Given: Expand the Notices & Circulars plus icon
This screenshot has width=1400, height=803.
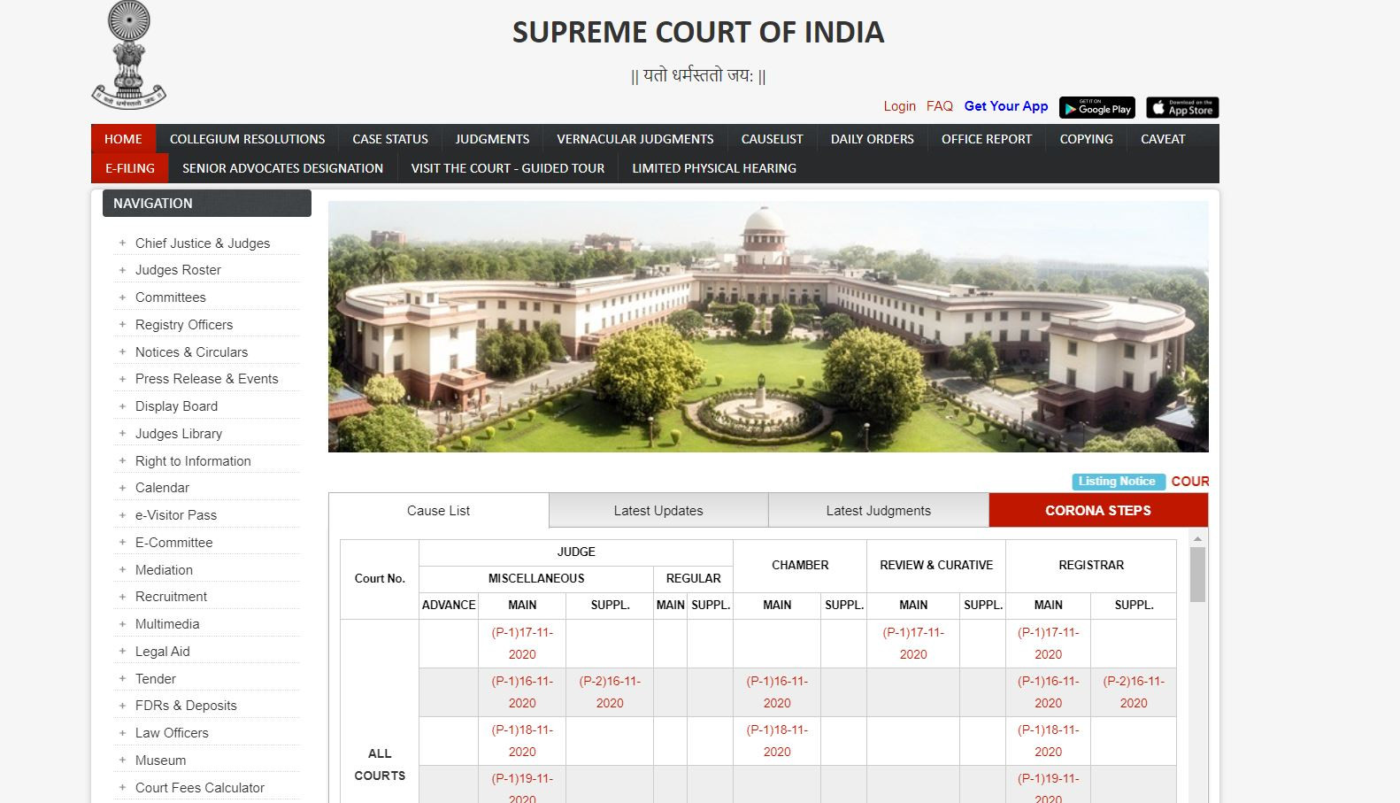Looking at the screenshot, I should (123, 351).
